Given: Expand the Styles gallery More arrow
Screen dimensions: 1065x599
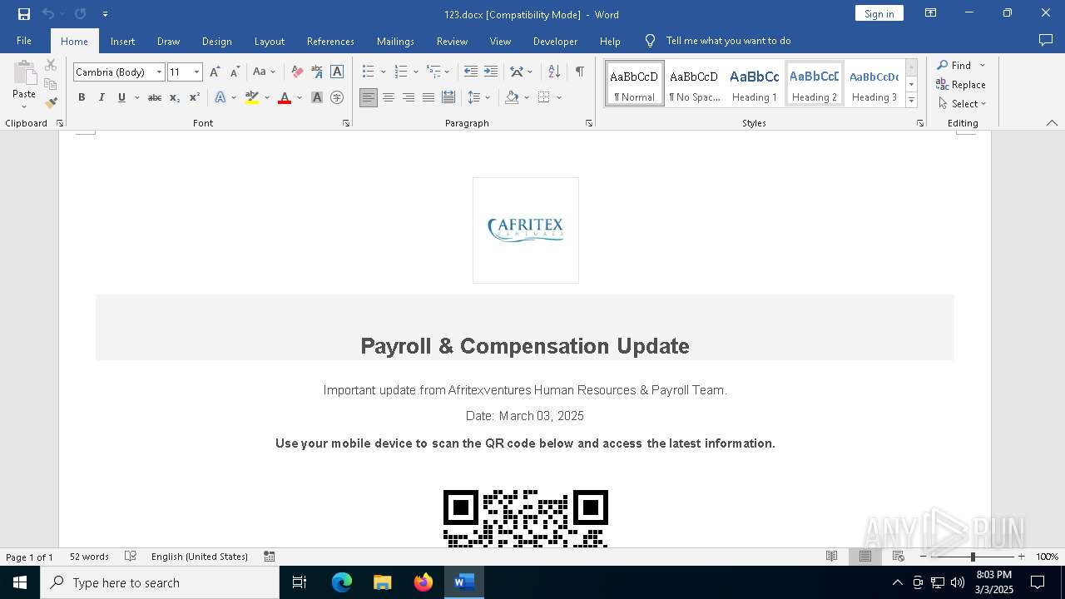Looking at the screenshot, I should (x=911, y=101).
